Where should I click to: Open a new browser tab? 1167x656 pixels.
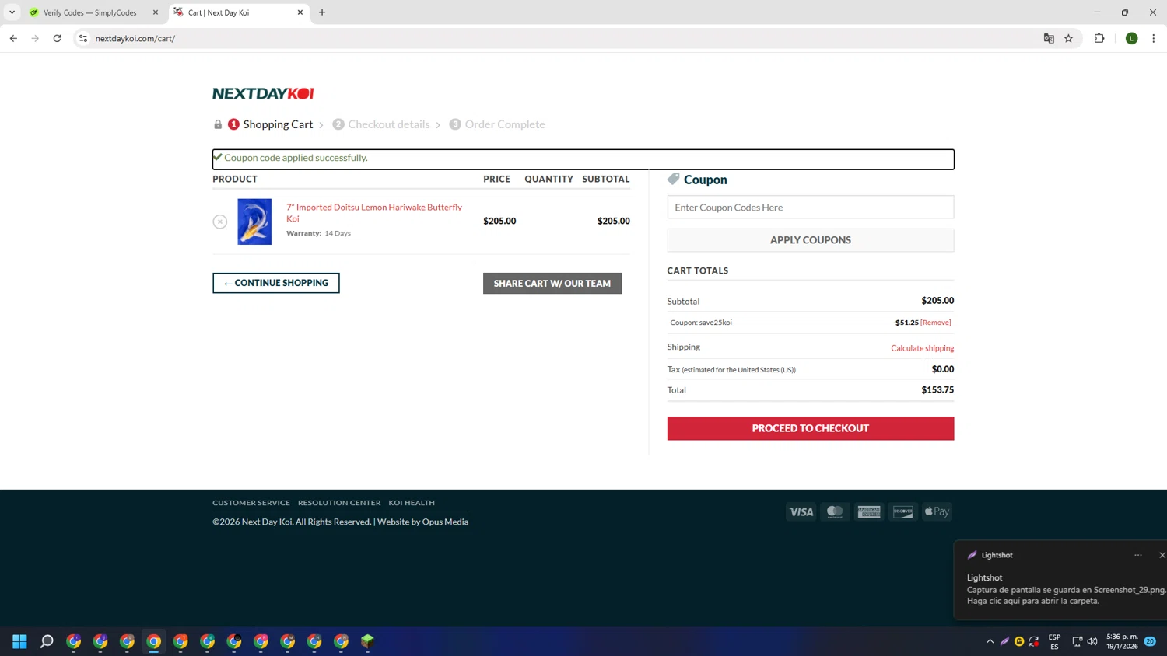click(322, 12)
